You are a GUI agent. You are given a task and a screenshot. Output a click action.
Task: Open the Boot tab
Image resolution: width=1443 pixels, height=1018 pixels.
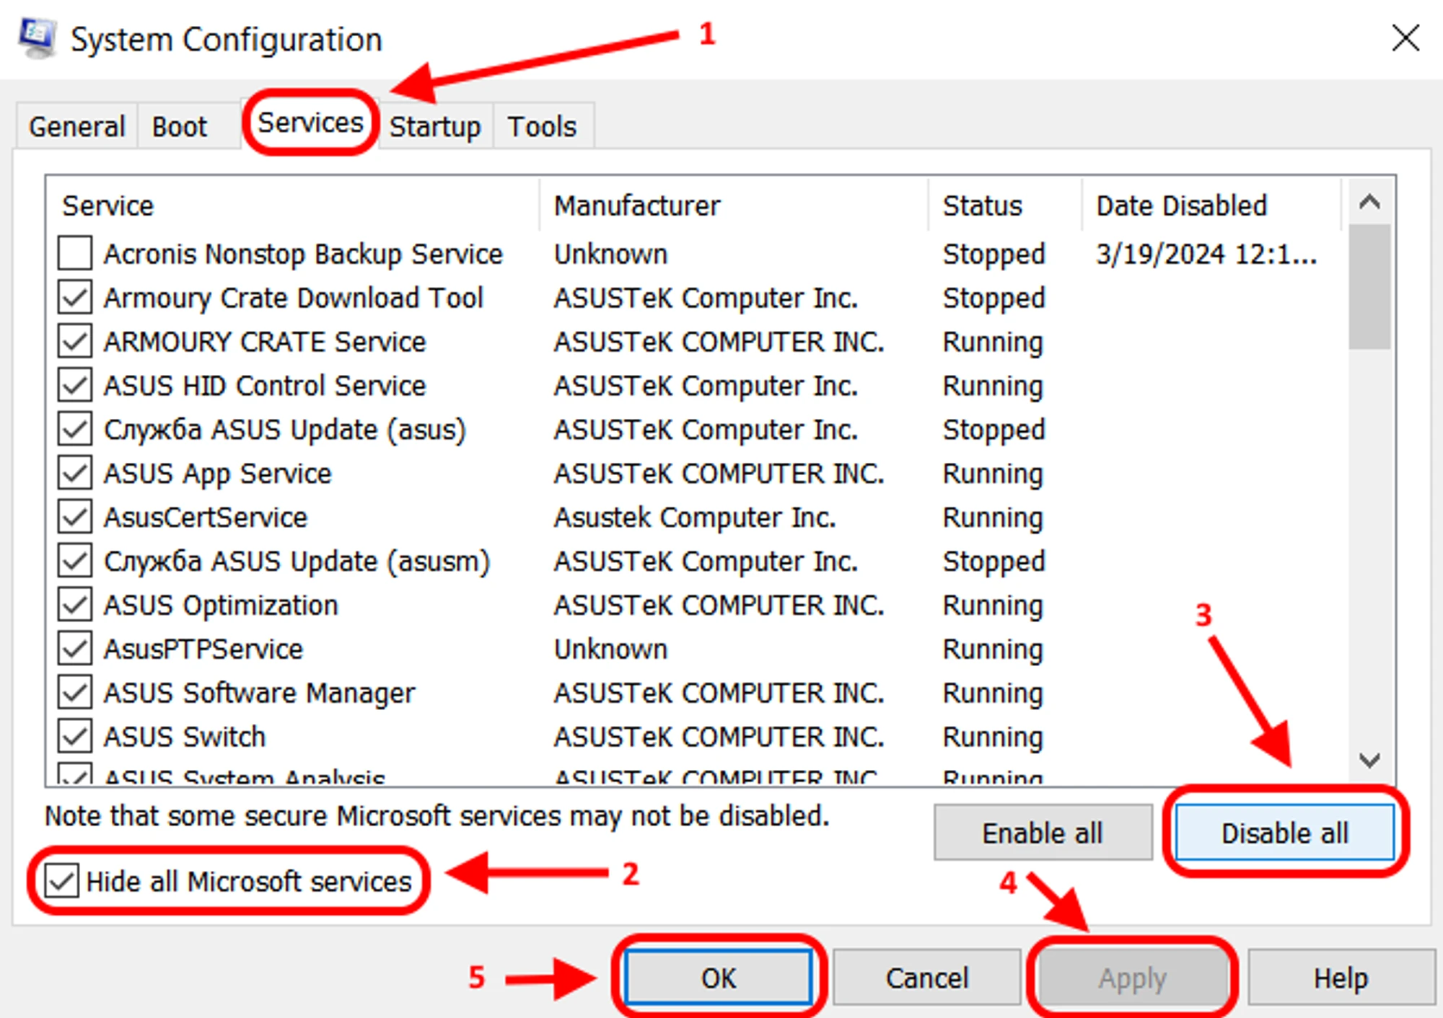[179, 127]
